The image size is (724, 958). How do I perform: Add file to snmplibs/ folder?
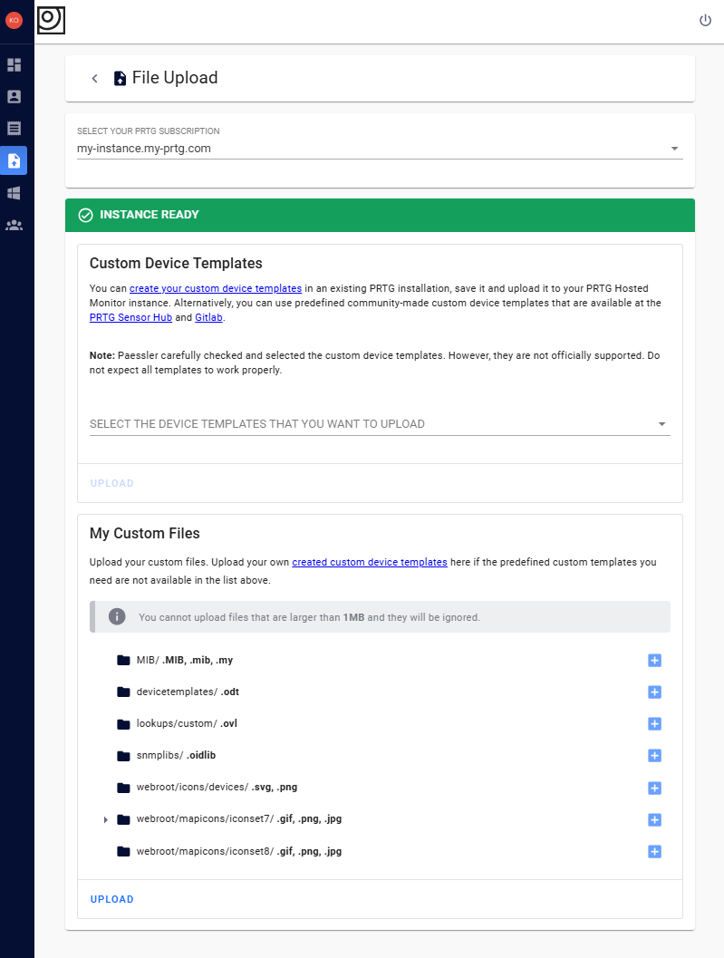tap(654, 756)
